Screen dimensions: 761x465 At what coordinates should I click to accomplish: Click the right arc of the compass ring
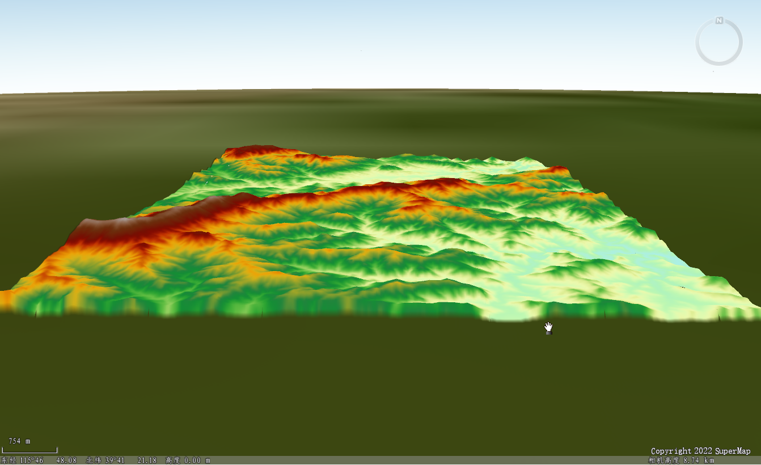pyautogui.click(x=740, y=43)
